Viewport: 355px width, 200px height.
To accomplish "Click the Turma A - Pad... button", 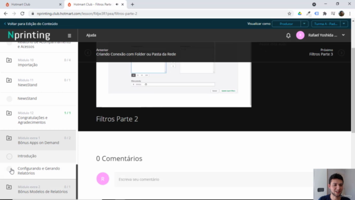I will coord(326,24).
